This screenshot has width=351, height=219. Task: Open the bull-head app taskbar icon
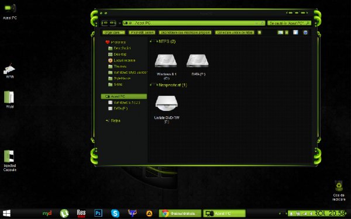pyautogui.click(x=132, y=213)
